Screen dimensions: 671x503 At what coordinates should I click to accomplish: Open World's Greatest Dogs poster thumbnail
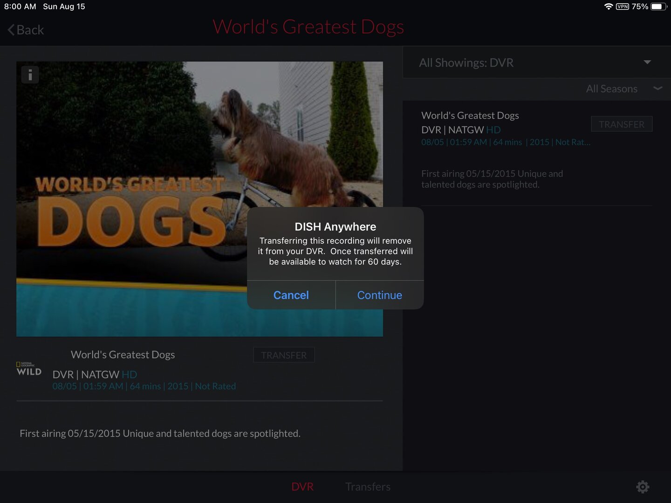(x=199, y=199)
